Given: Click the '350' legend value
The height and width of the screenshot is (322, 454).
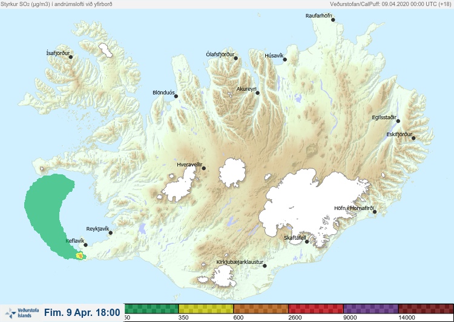Looking at the screenshot, I should coord(183,318).
